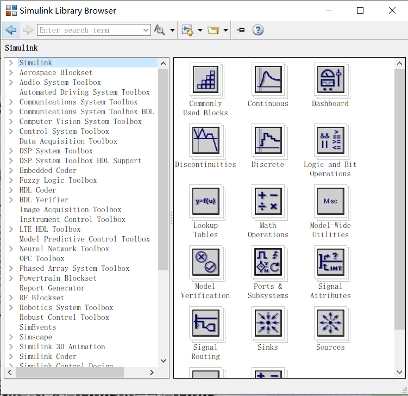This screenshot has height=396, width=408.
Task: Open the Lookup Tables library icon
Action: pos(205,201)
